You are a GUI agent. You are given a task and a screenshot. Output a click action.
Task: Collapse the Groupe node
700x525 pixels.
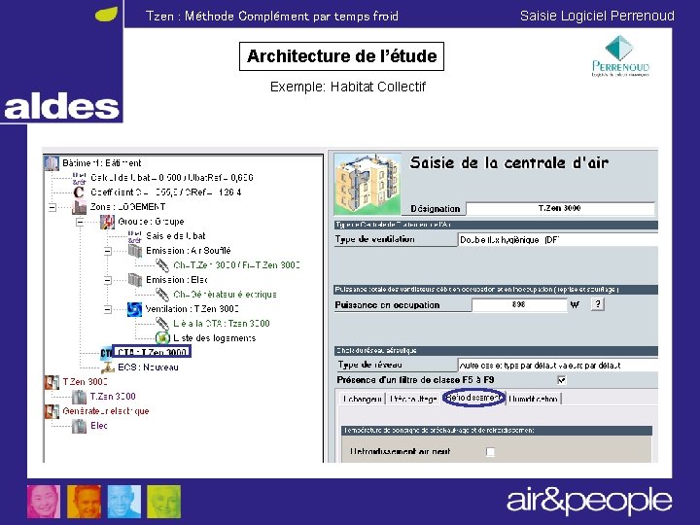80,222
